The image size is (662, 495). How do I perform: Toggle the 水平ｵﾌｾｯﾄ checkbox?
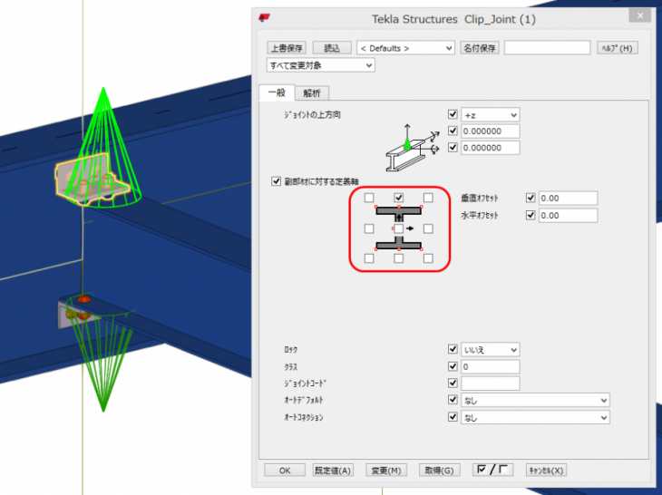tap(531, 215)
